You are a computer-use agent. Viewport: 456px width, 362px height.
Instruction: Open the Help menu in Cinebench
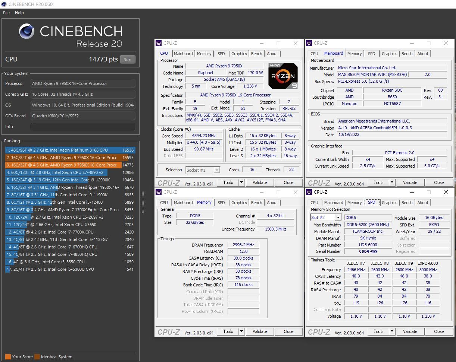coord(19,13)
